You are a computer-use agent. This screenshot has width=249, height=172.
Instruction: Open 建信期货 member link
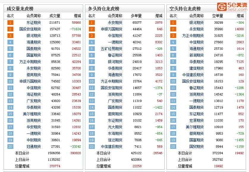coord(196,68)
